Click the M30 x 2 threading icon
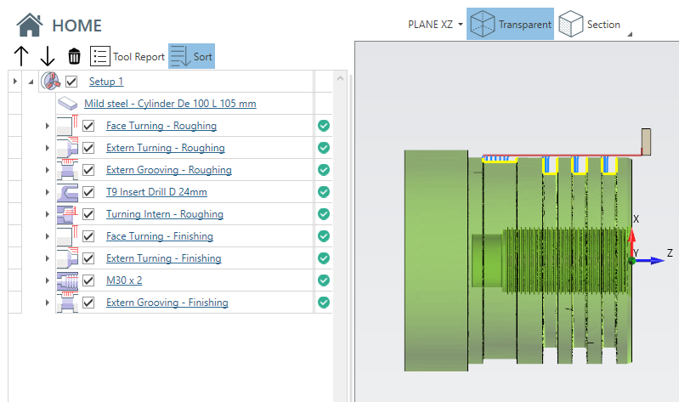The width and height of the screenshot is (679, 402). pyautogui.click(x=67, y=280)
